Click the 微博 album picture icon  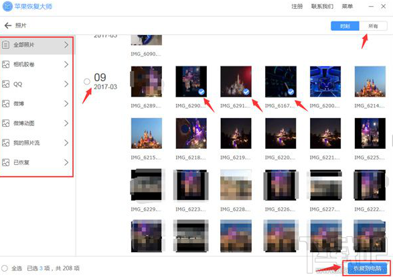5,103
